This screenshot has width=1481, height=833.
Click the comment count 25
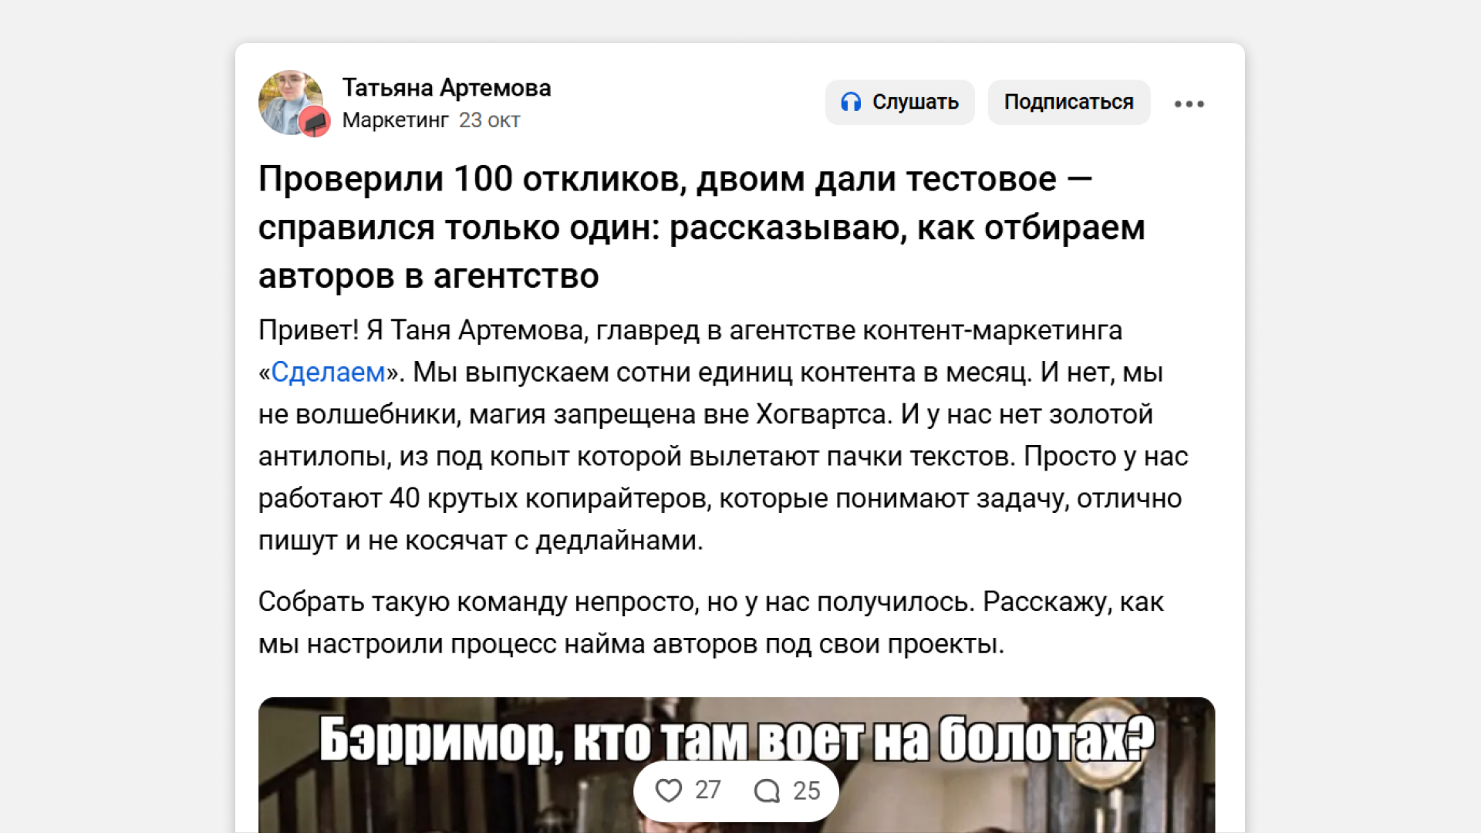806,791
